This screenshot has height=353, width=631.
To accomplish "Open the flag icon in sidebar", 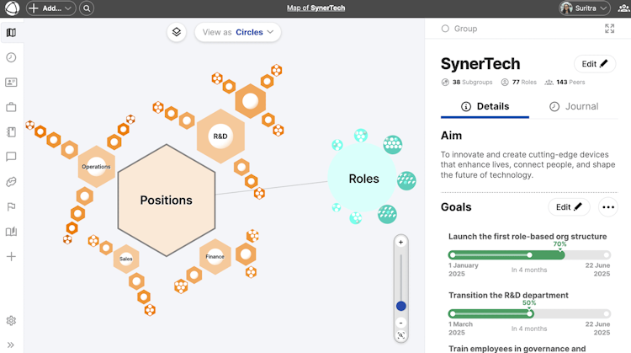I will click(x=11, y=206).
